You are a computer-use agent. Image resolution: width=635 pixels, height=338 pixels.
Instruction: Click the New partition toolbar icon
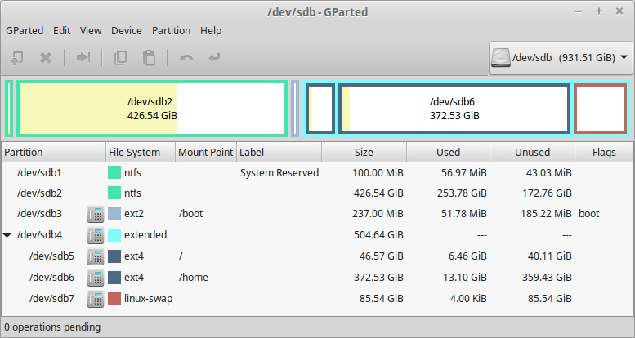click(x=16, y=57)
